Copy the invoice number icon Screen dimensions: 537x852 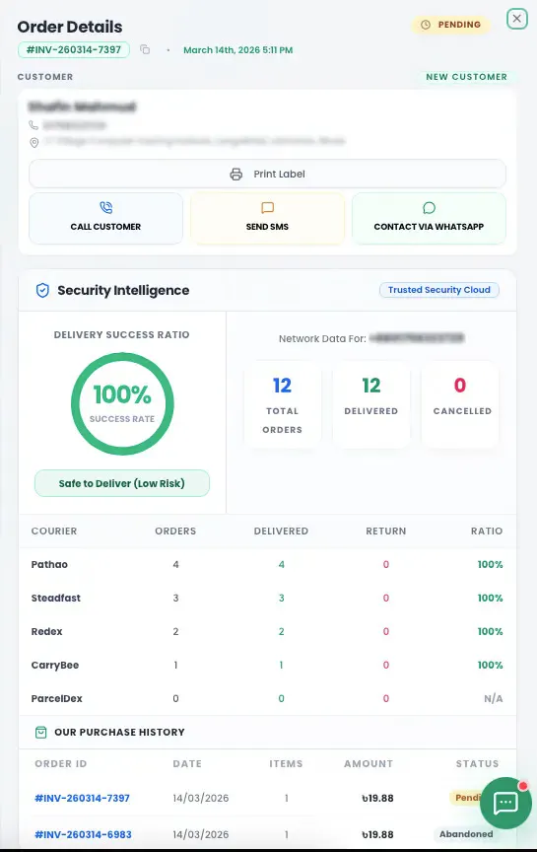[x=145, y=49]
